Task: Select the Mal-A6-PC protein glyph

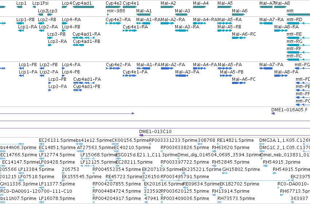Action: click(x=239, y=83)
